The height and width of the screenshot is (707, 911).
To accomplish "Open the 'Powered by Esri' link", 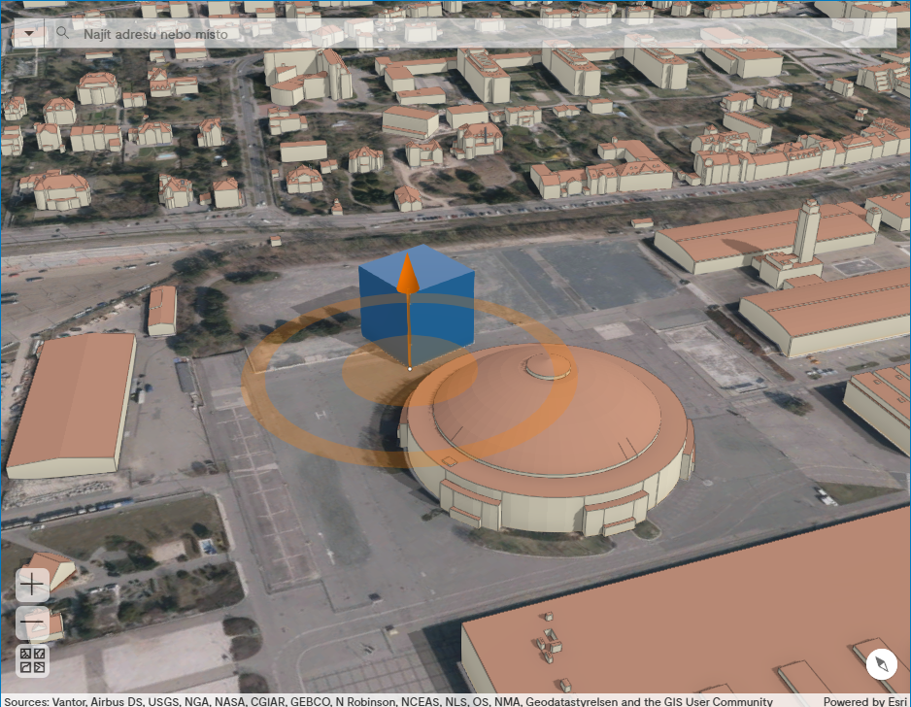I will pos(867,701).
